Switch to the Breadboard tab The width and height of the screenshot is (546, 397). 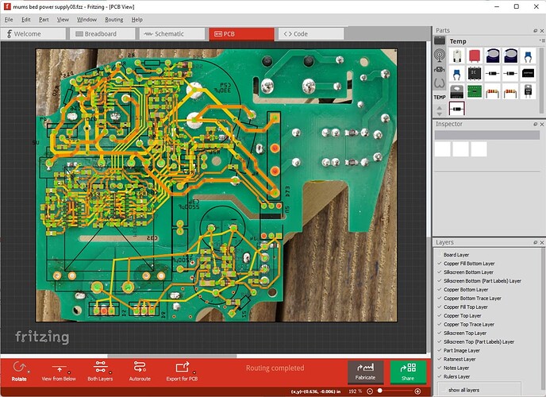102,34
